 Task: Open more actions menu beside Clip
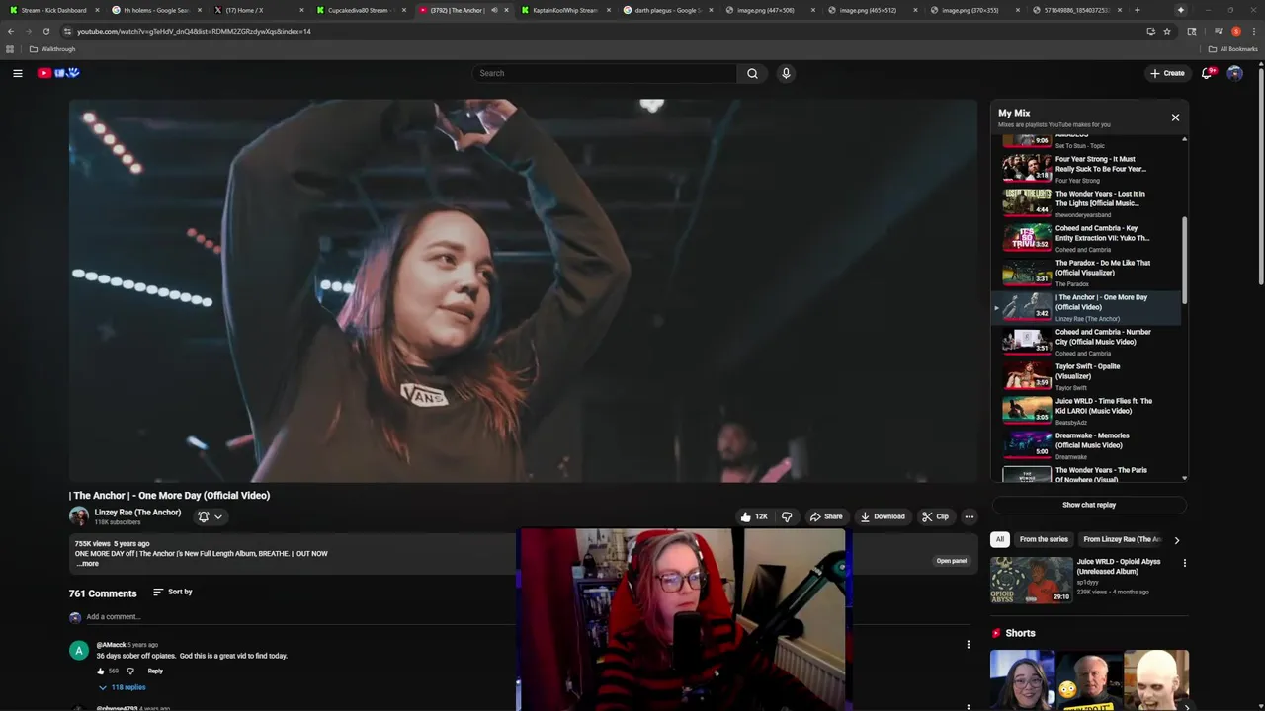tap(970, 516)
